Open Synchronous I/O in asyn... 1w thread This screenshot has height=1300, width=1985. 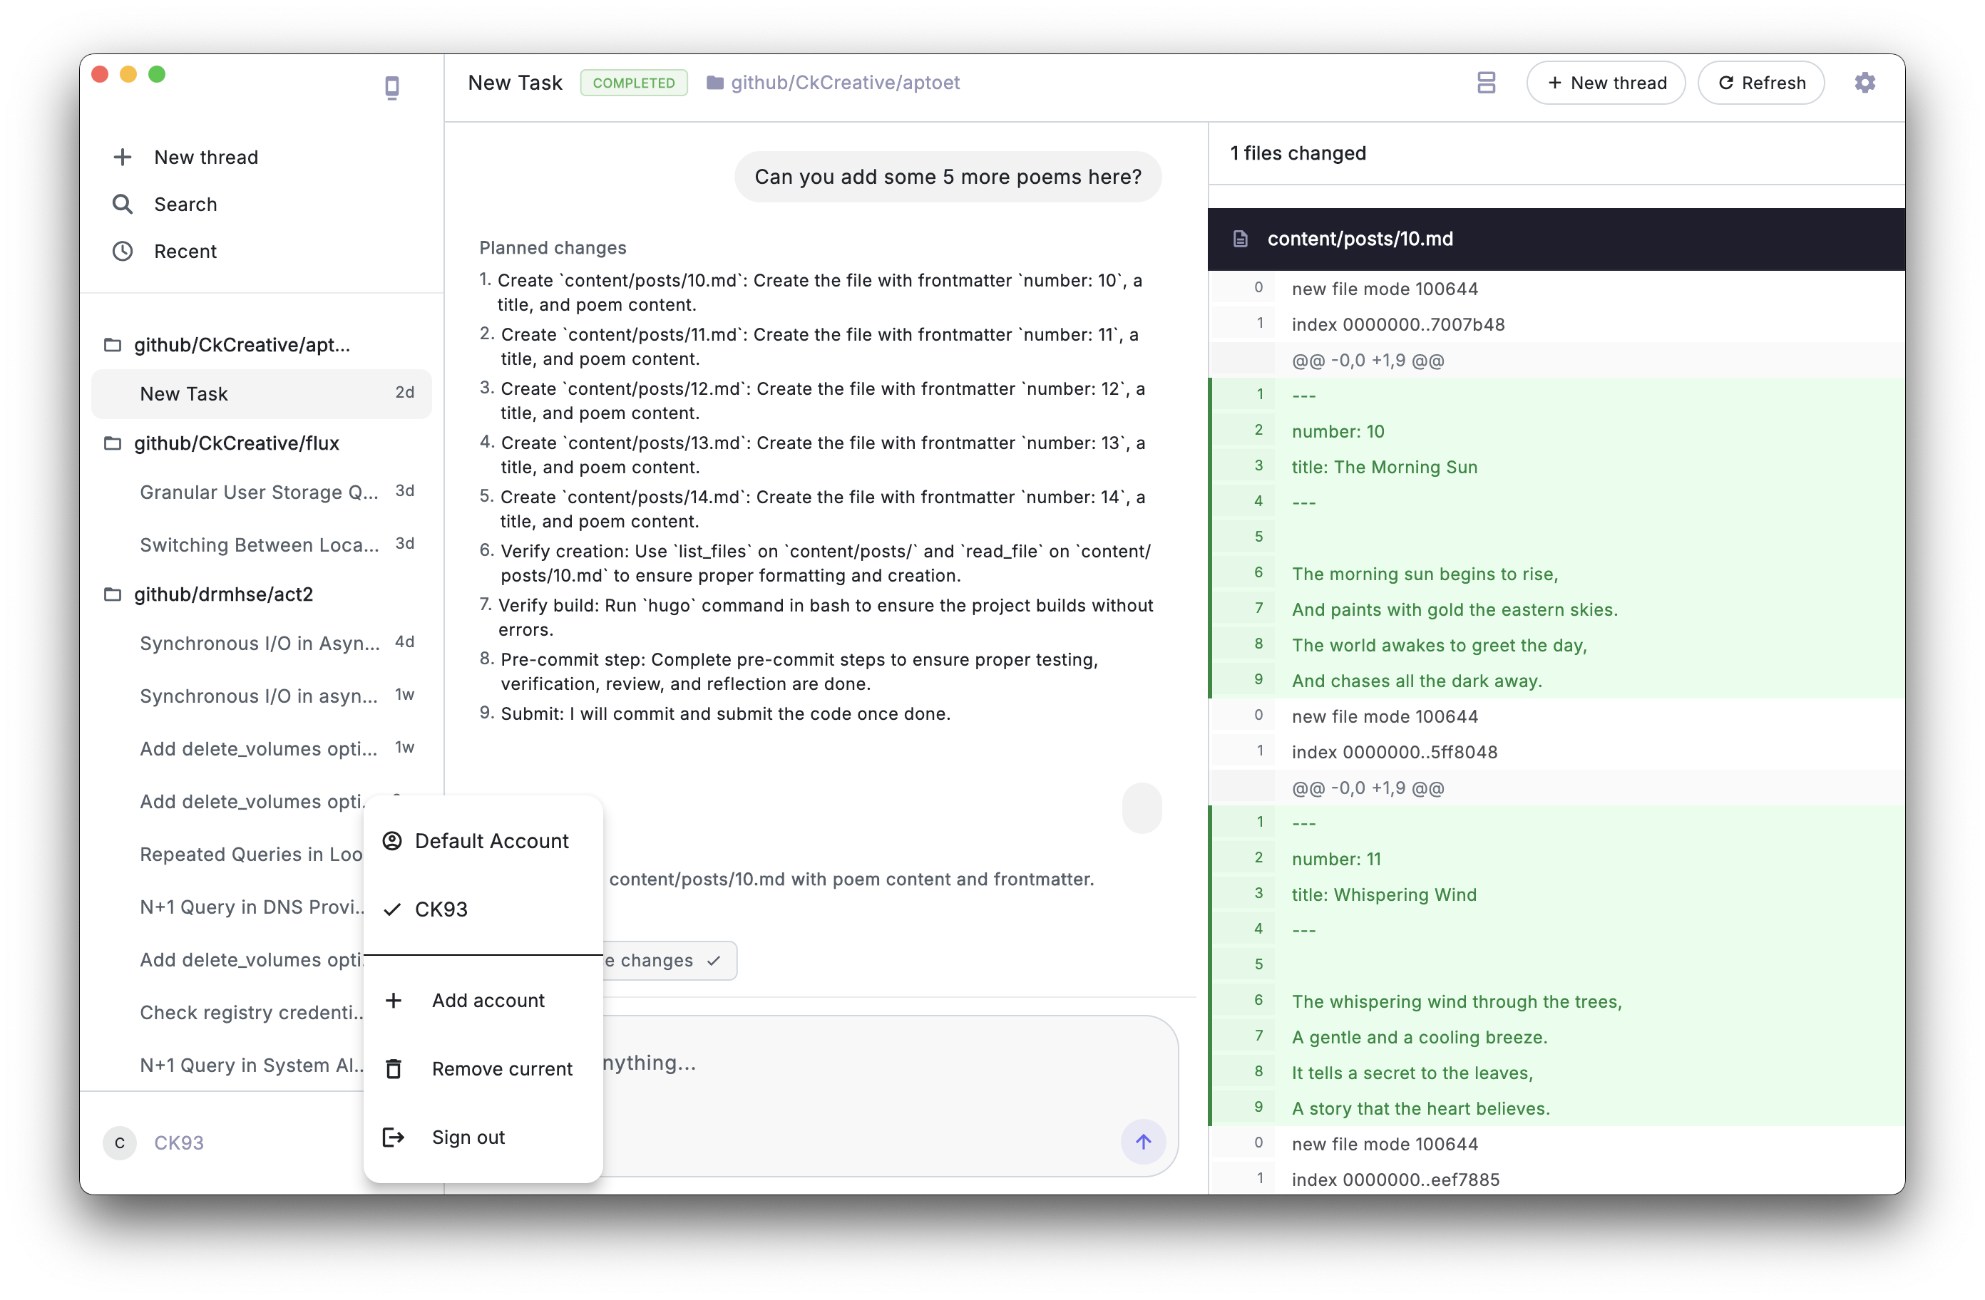coord(261,696)
